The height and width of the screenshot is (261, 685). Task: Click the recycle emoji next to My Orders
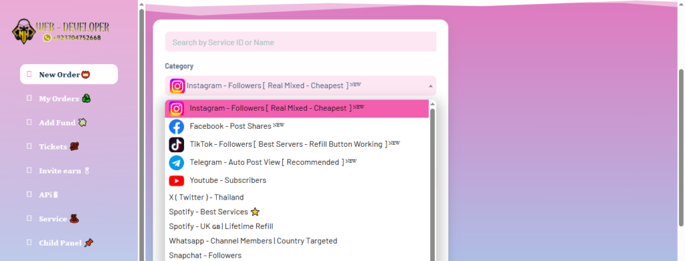point(86,99)
